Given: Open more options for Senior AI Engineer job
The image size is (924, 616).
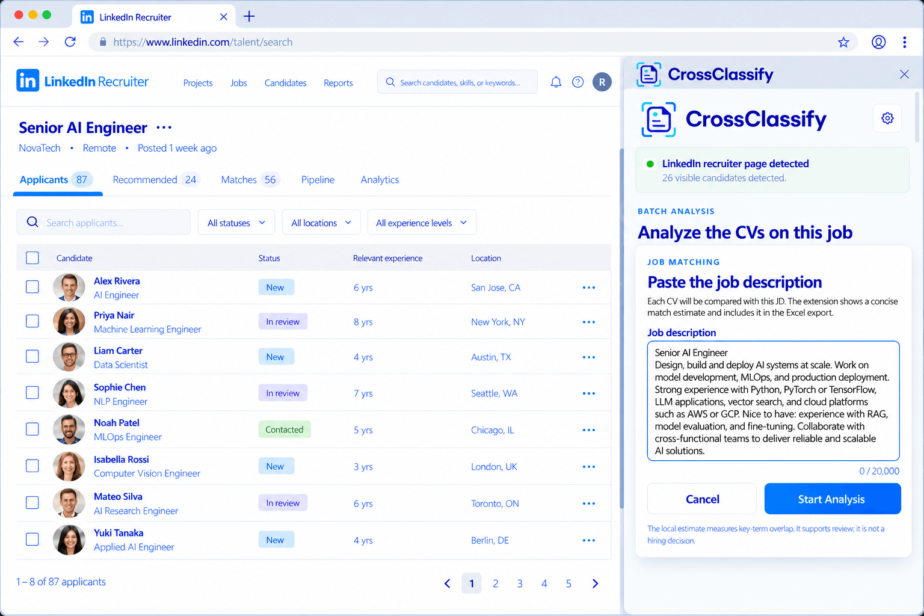Looking at the screenshot, I should click(x=164, y=128).
